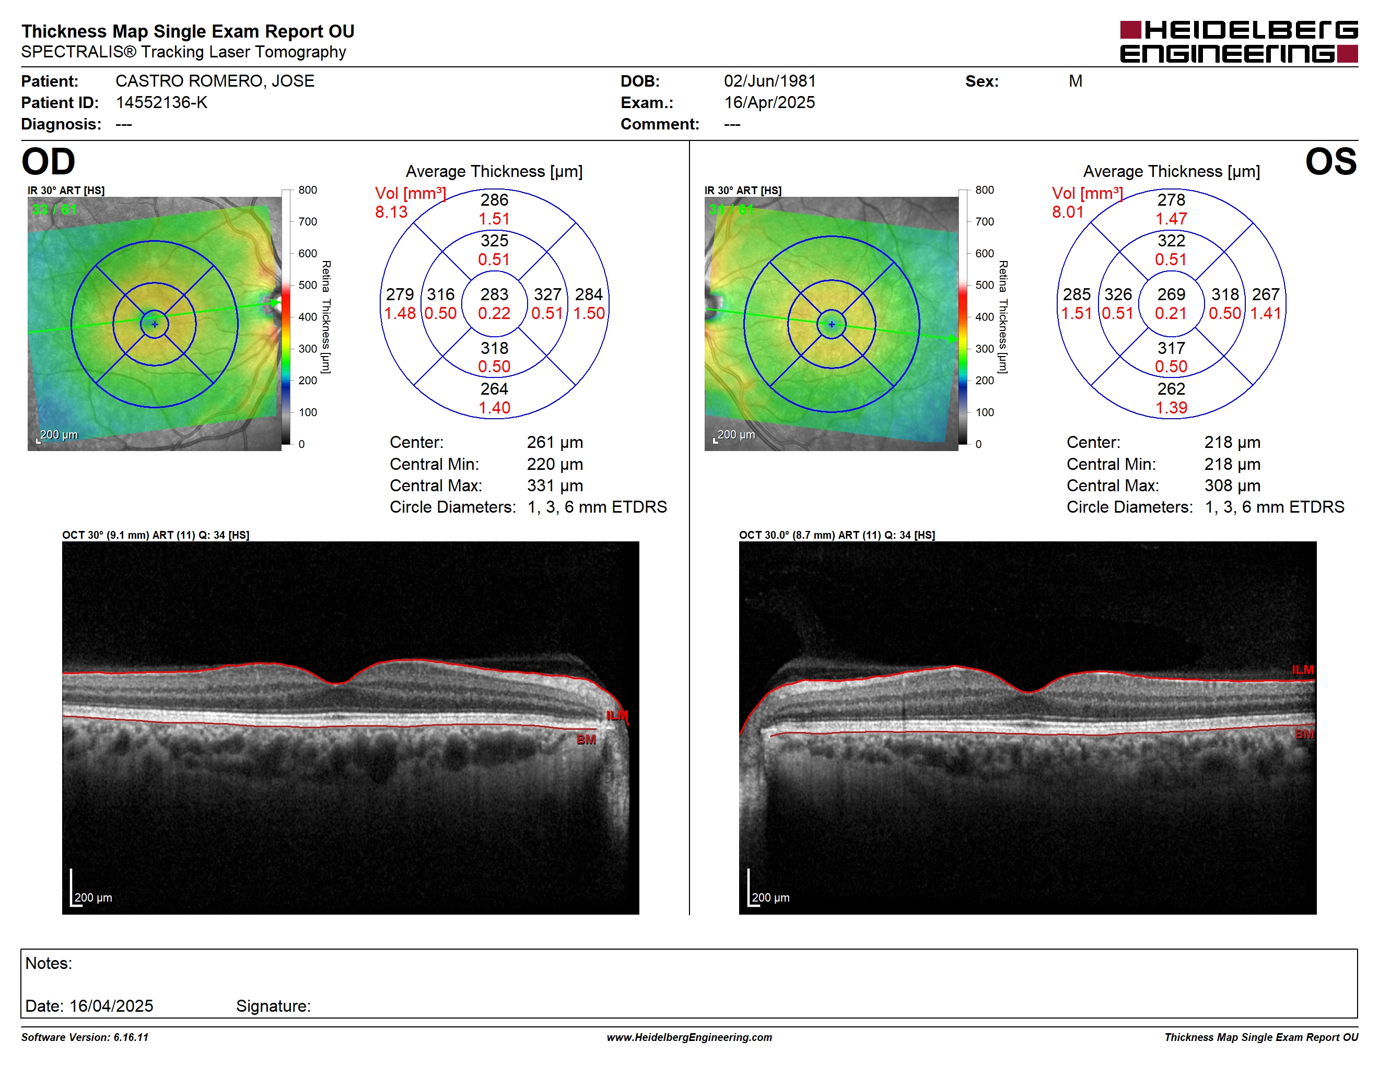Click the red 'BM' label in the OD B-scan
Screen dimensions: 1379x1065
click(x=586, y=739)
